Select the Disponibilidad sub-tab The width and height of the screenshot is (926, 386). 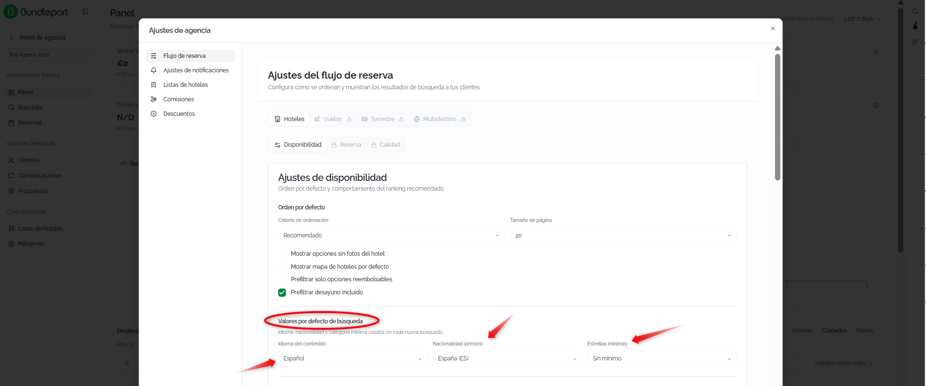298,145
